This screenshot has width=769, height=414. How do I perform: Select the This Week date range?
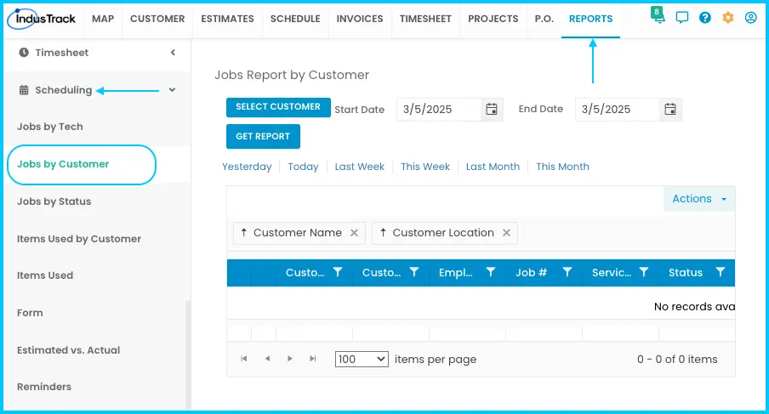(425, 167)
